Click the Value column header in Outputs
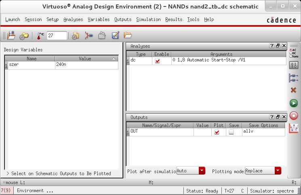 coord(202,125)
